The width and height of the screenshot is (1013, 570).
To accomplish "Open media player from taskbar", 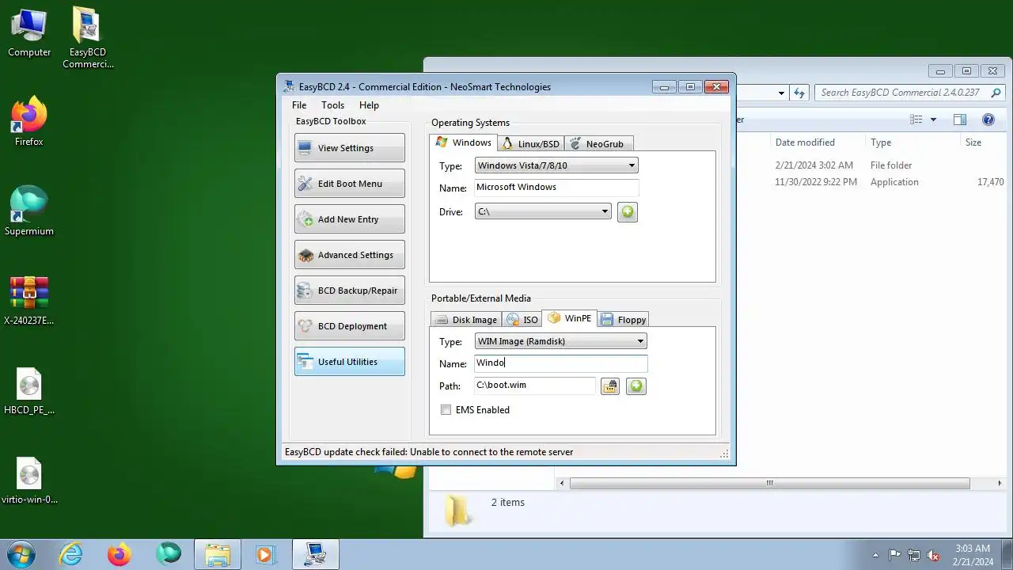I will [265, 554].
